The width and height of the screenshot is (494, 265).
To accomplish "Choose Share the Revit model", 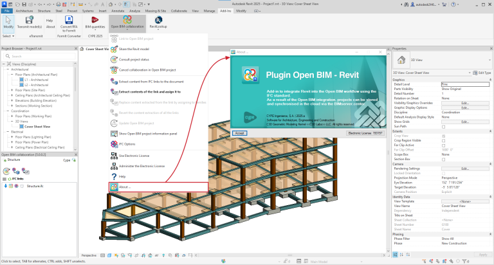I will [x=159, y=49].
